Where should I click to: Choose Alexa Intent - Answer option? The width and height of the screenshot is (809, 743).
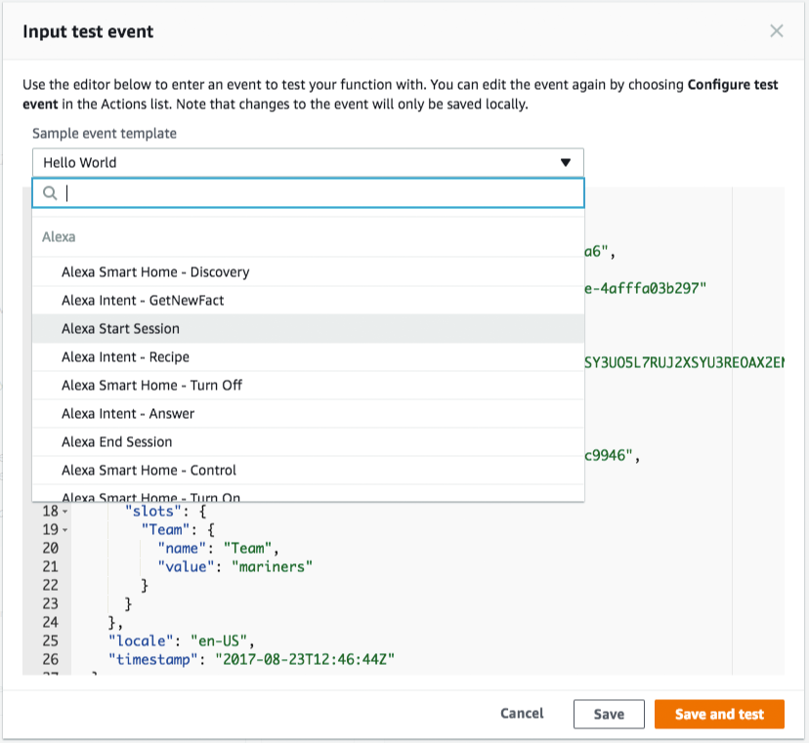pyautogui.click(x=128, y=414)
